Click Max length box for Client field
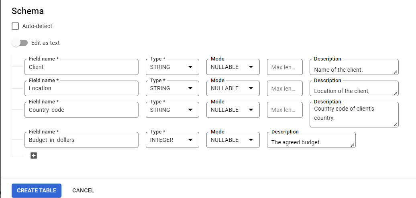 [285, 67]
